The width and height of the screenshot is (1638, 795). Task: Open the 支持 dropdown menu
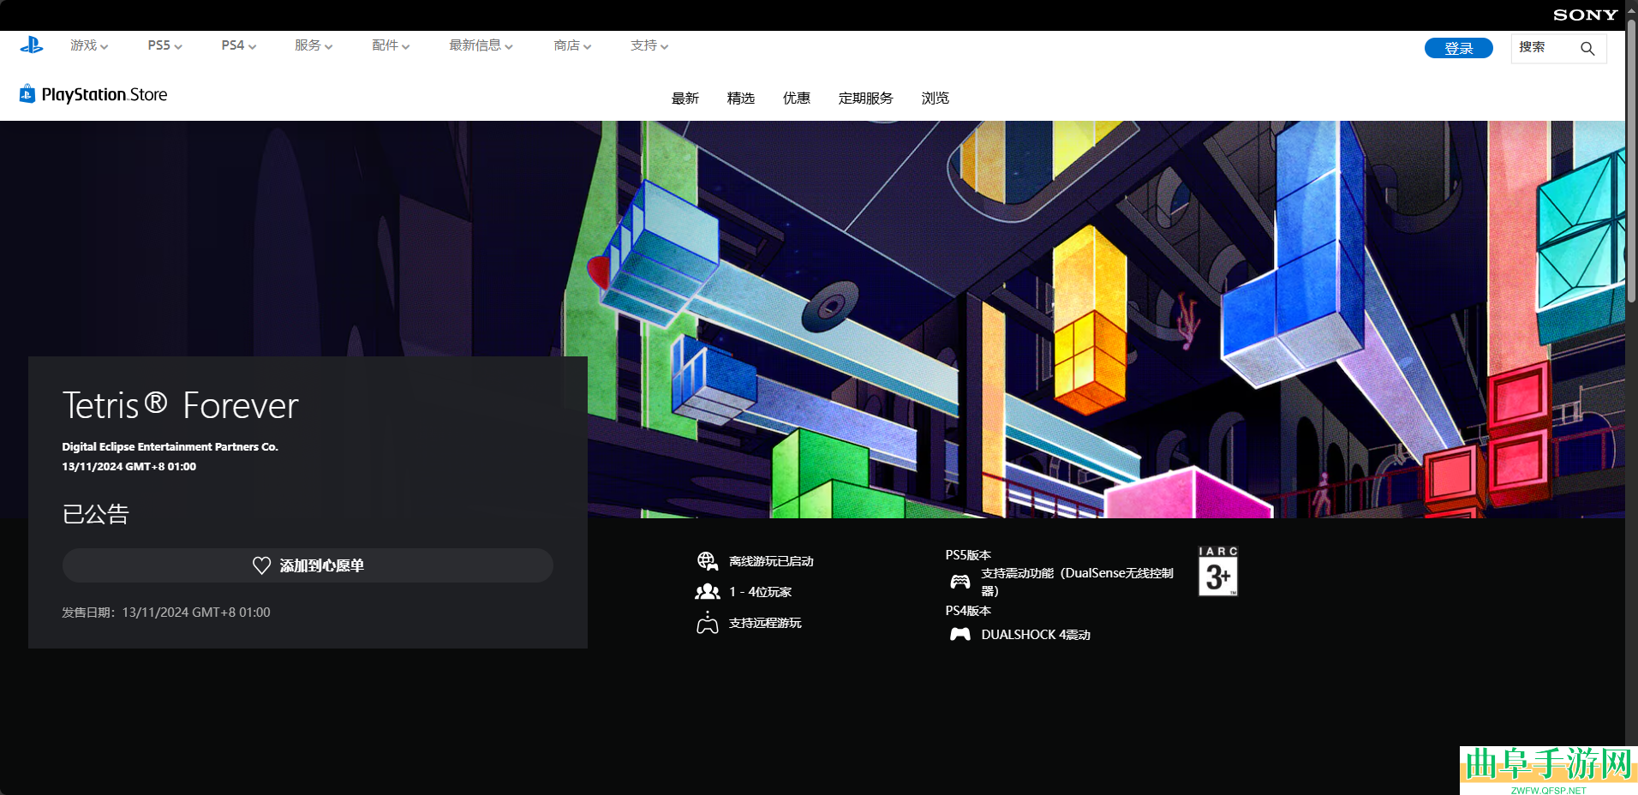point(649,46)
